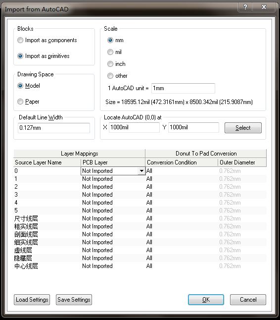Click the Layer Mappings group header
The width and height of the screenshot is (280, 320).
pos(79,154)
